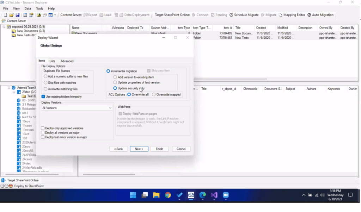Select the Items tab
This screenshot has height=212, width=361.
42,61
